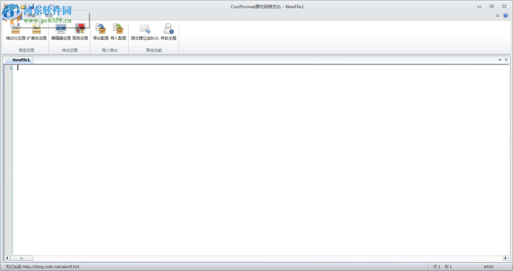Select the NewFile1 document tab
The image size is (513, 271).
click(21, 60)
